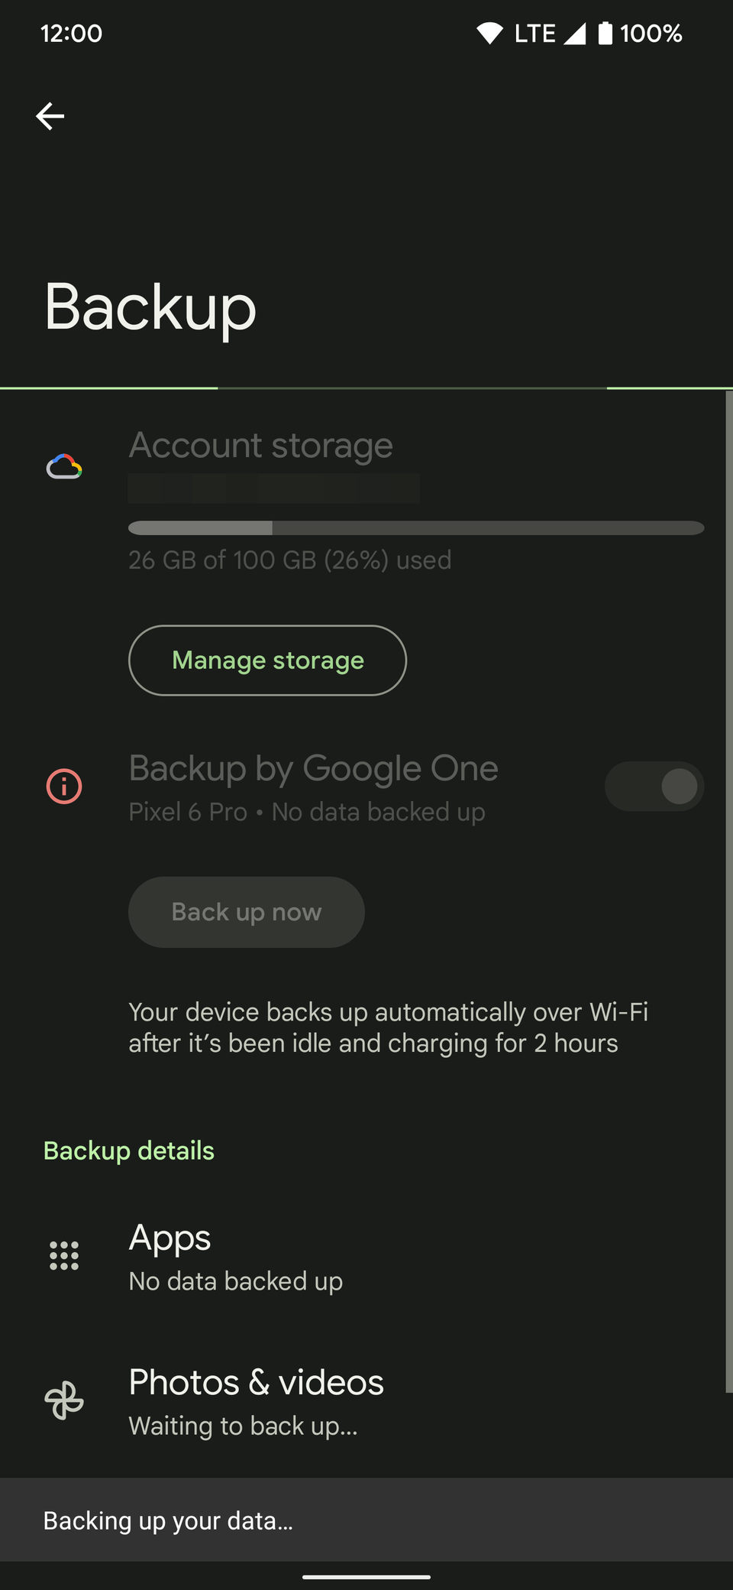Select the red info icon beside Backup
The image size is (733, 1590).
(x=64, y=786)
